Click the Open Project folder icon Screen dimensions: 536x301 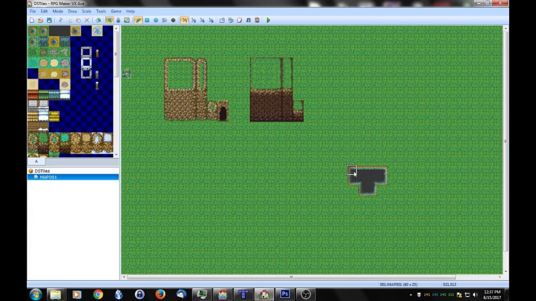(41, 20)
